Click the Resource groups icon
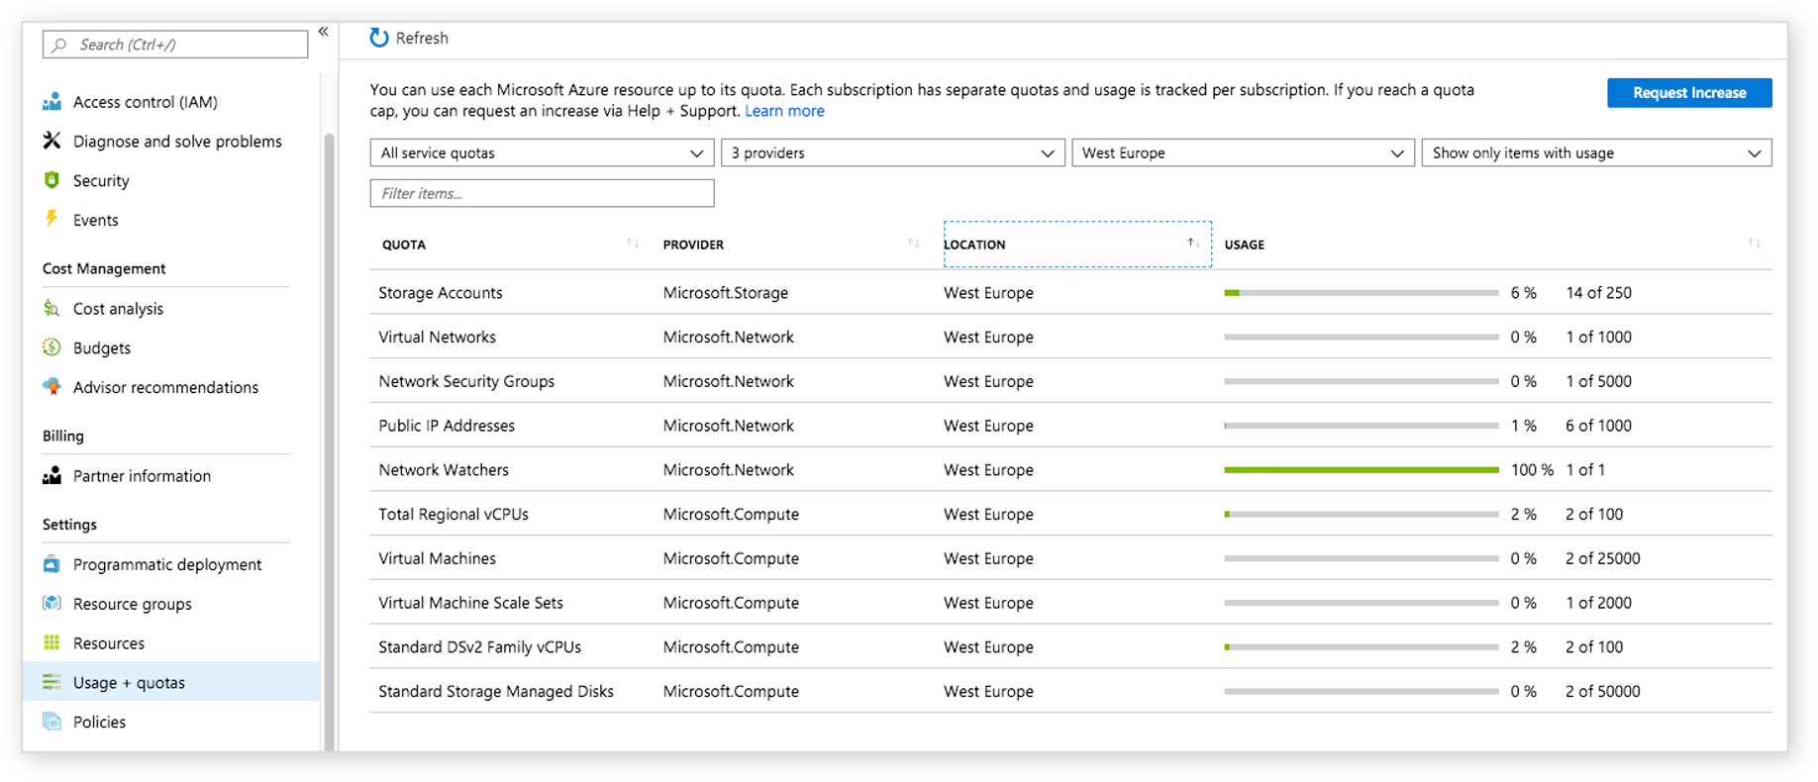Viewport: 1818px width, 782px height. point(52,603)
